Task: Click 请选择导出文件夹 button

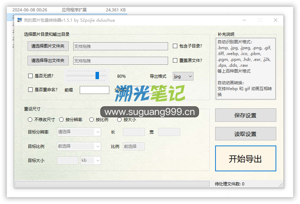Action: point(48,61)
